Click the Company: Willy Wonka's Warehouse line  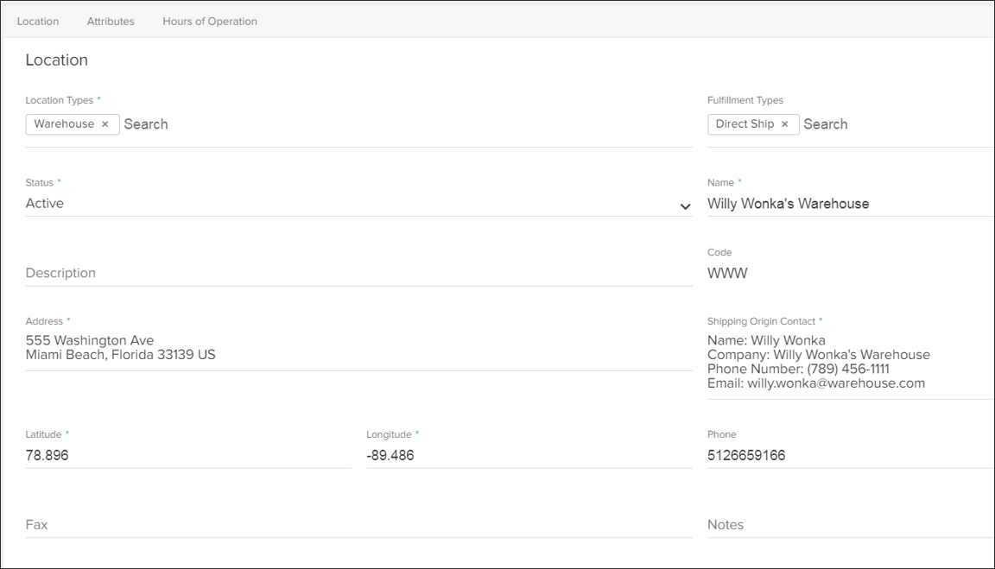819,355
